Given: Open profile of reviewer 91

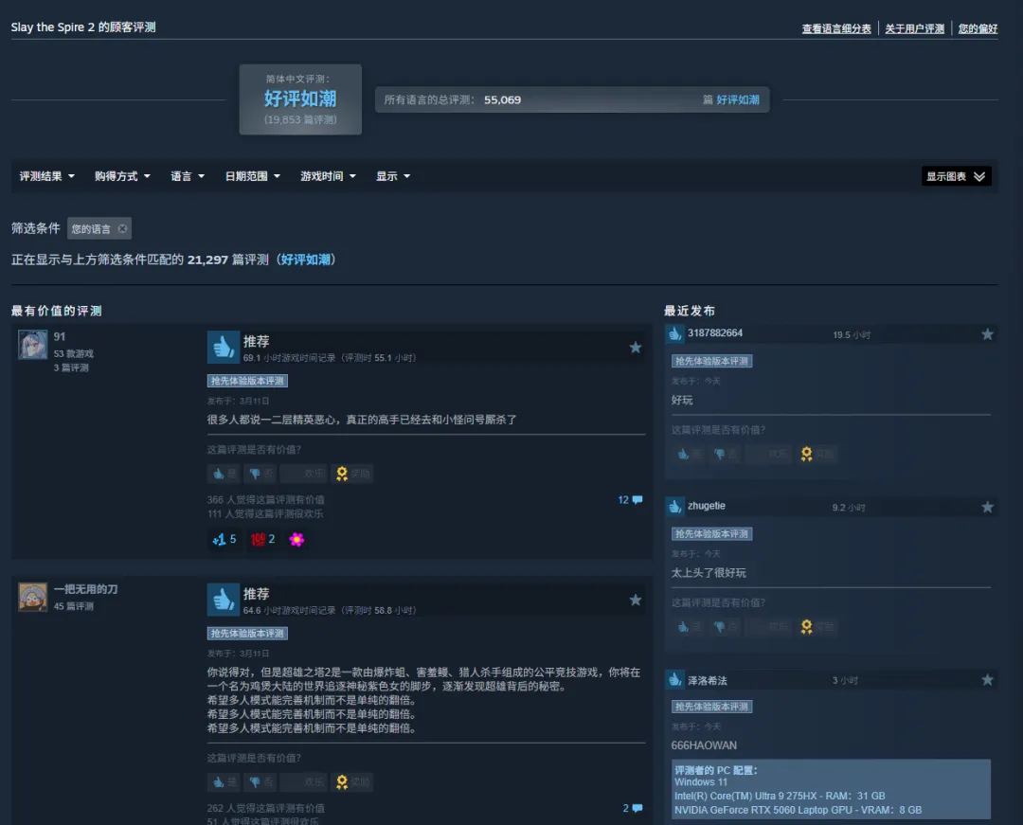Looking at the screenshot, I should pos(60,336).
